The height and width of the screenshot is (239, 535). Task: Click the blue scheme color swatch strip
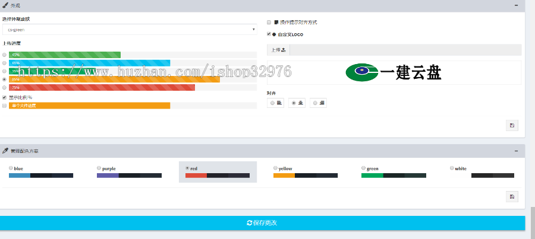[41, 176]
